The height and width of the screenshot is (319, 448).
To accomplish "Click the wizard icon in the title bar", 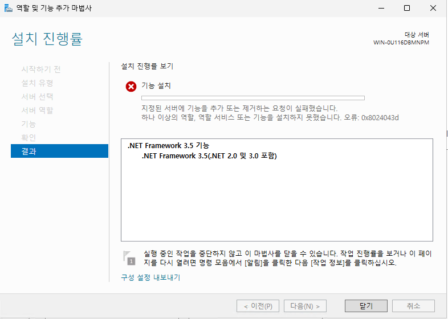I will point(9,8).
